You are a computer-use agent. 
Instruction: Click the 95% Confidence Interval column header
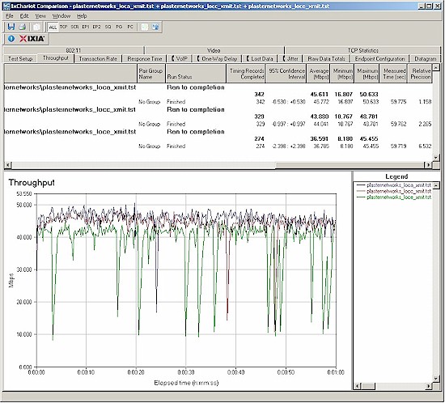pos(286,74)
